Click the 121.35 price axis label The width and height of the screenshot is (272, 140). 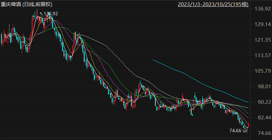[x=262, y=40]
